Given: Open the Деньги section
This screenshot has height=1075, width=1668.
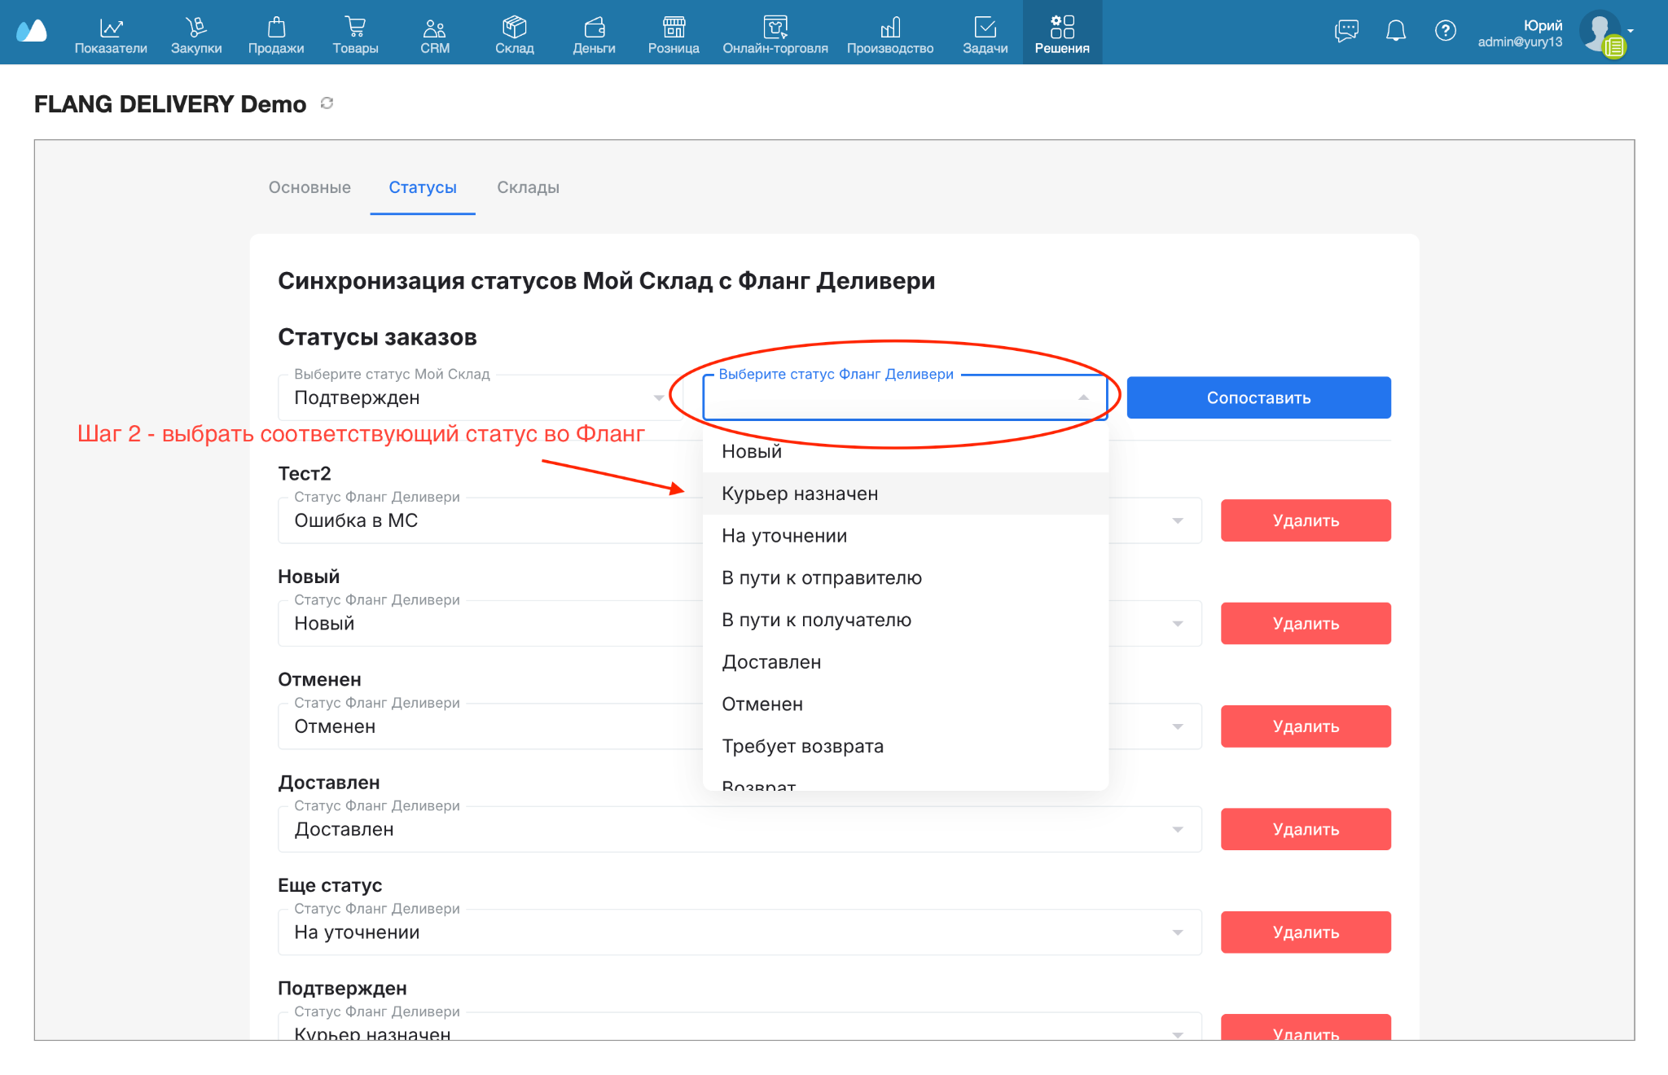Looking at the screenshot, I should tap(595, 36).
